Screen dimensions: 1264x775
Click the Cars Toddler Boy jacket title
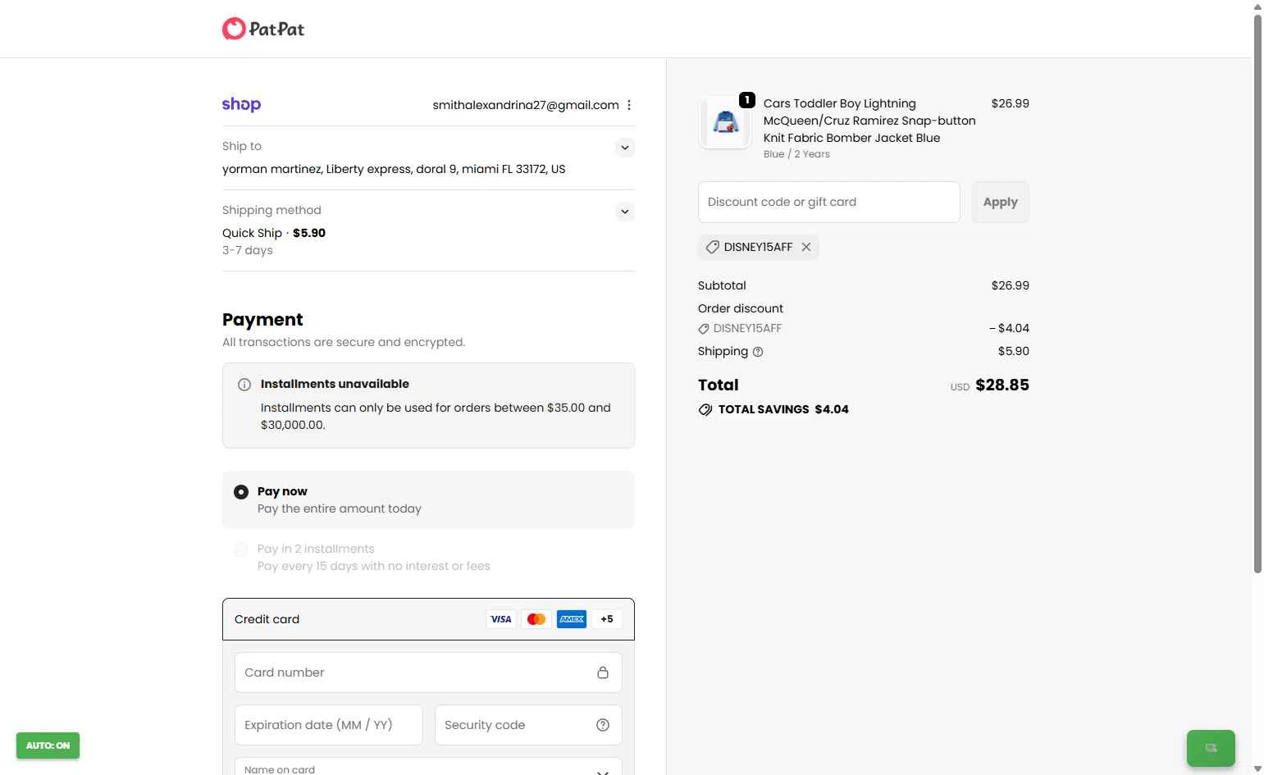869,121
